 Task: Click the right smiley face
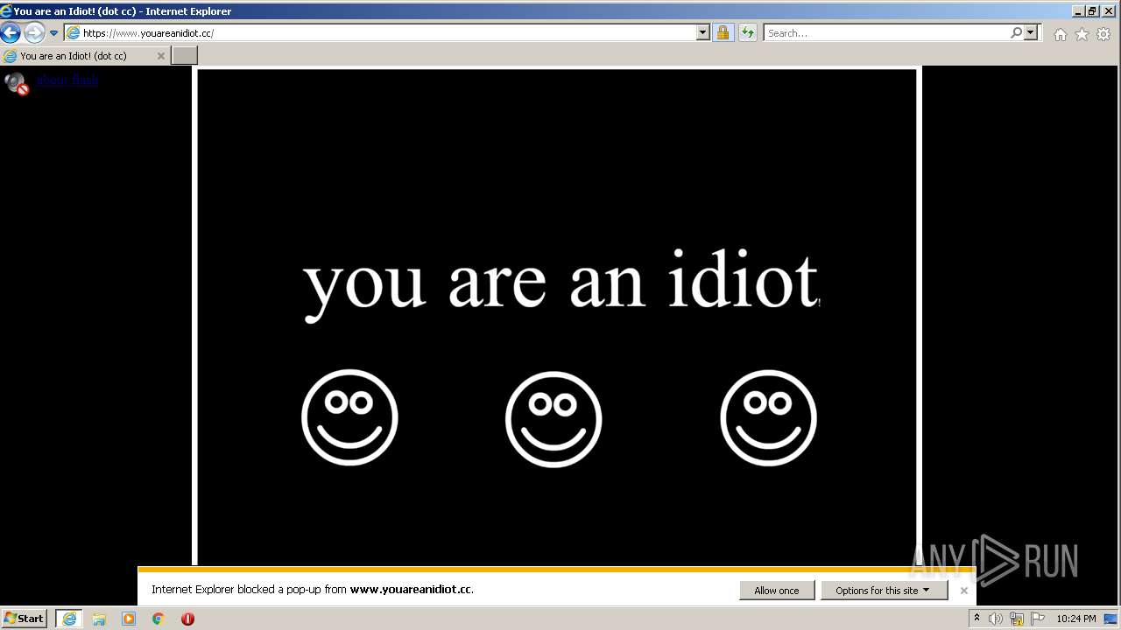(768, 417)
